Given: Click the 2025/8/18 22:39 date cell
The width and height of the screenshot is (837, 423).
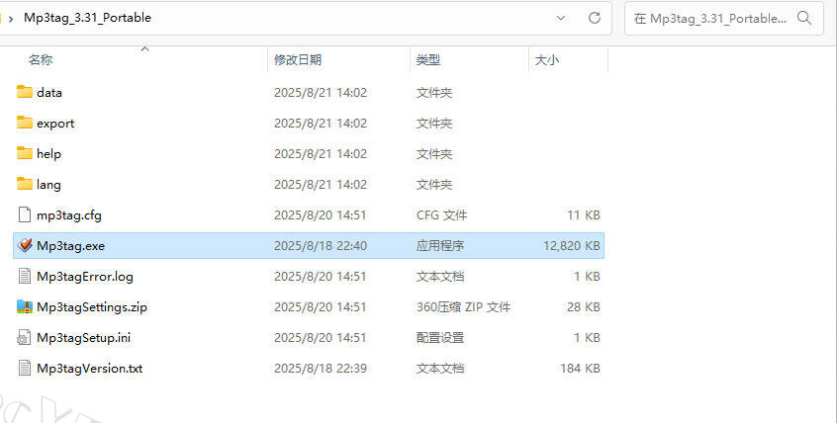Looking at the screenshot, I should coord(321,369).
